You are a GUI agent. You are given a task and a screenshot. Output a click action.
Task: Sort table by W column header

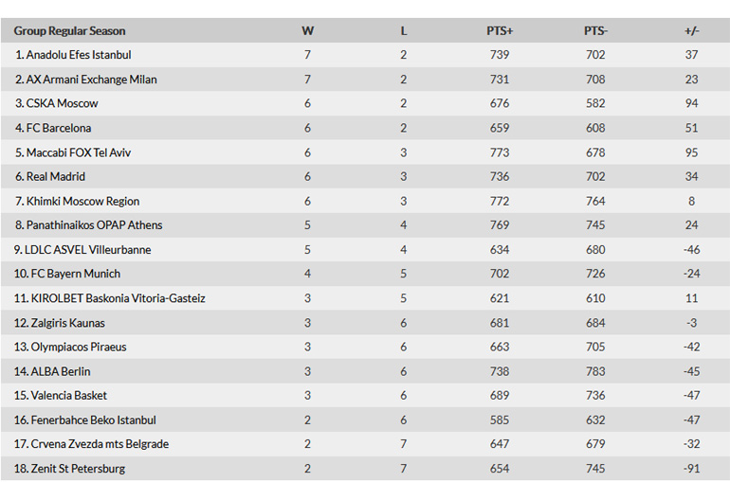pos(307,30)
